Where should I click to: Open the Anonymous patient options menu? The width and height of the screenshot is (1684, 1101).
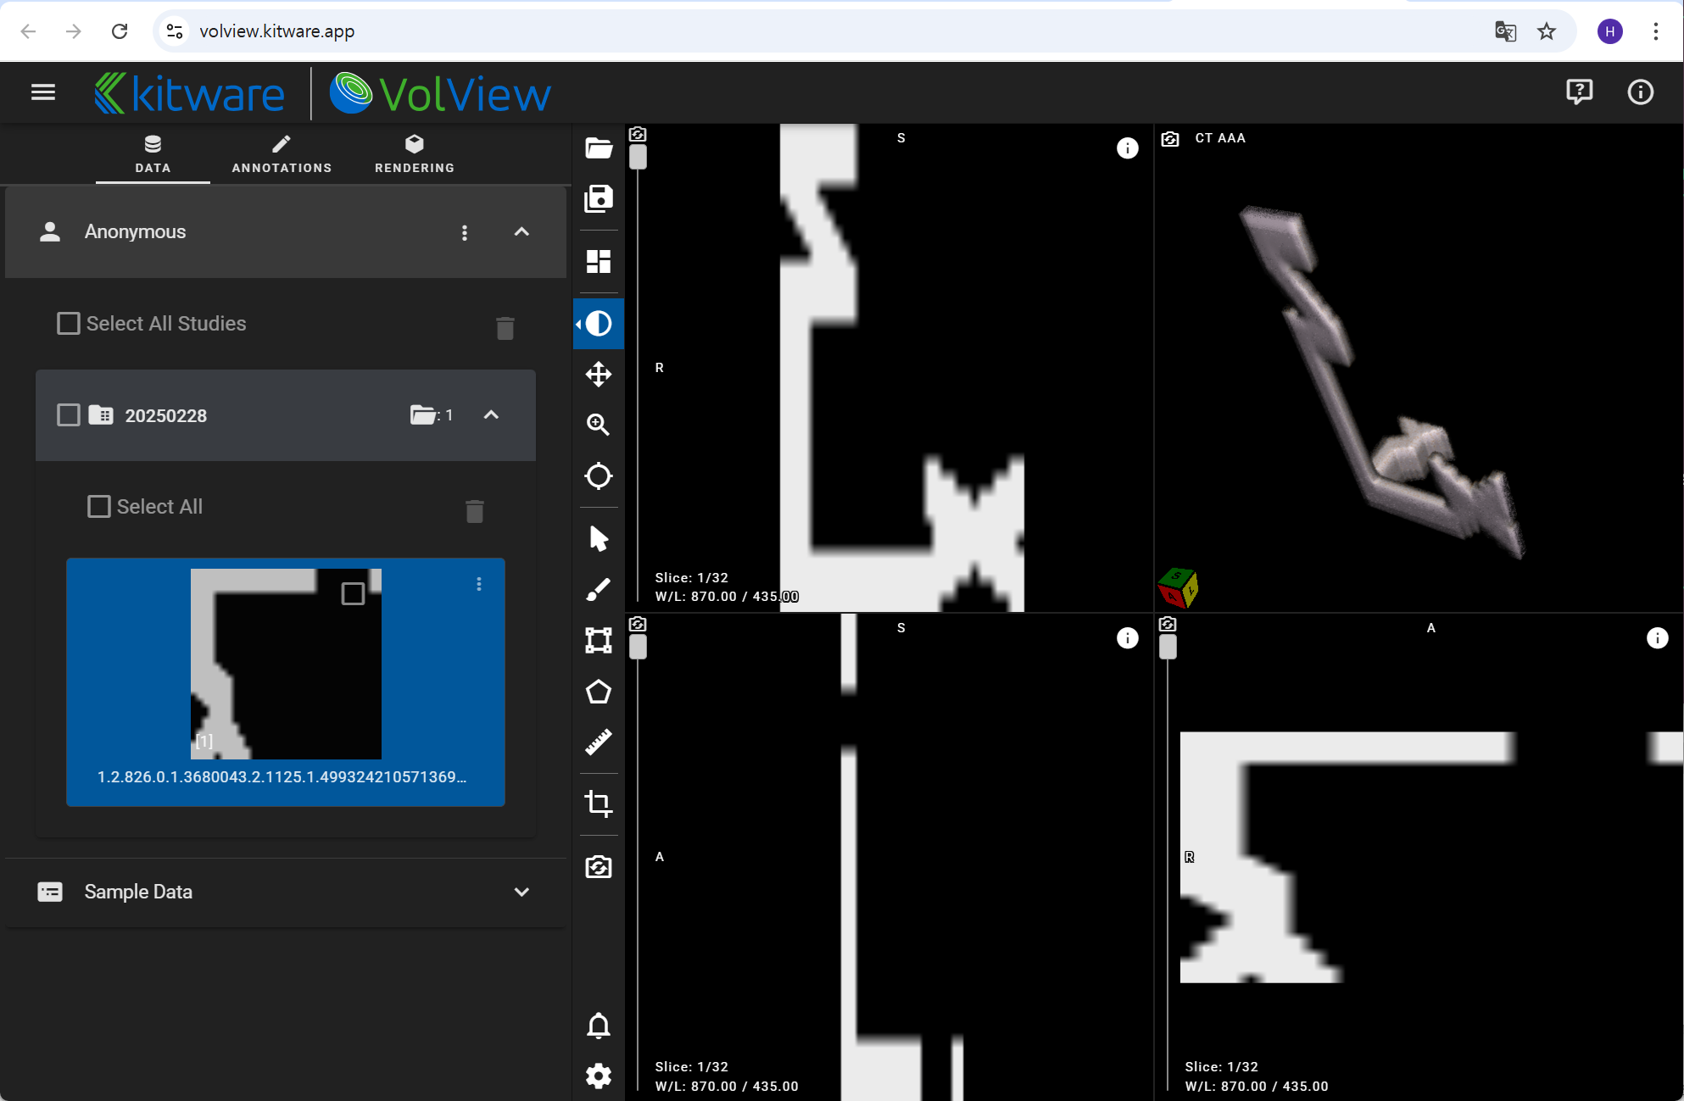click(x=464, y=233)
